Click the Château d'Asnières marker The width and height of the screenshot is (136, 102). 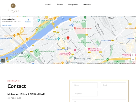click(x=39, y=20)
